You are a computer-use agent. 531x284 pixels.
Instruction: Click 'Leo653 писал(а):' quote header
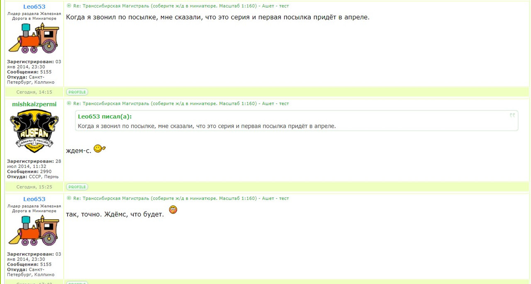pos(105,117)
